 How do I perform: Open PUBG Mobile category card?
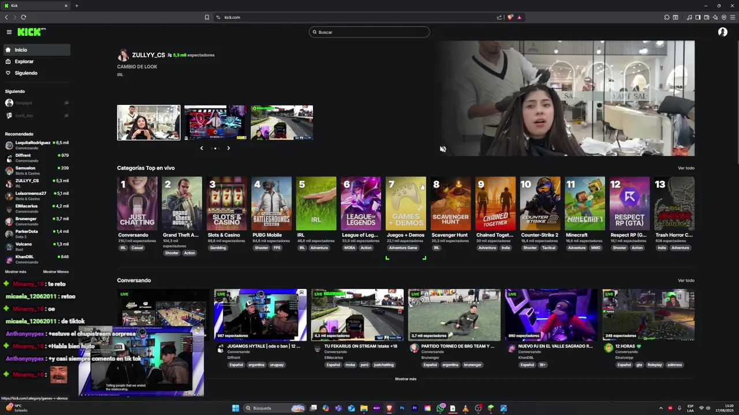pyautogui.click(x=271, y=204)
